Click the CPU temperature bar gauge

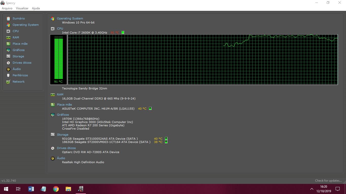pos(59,60)
